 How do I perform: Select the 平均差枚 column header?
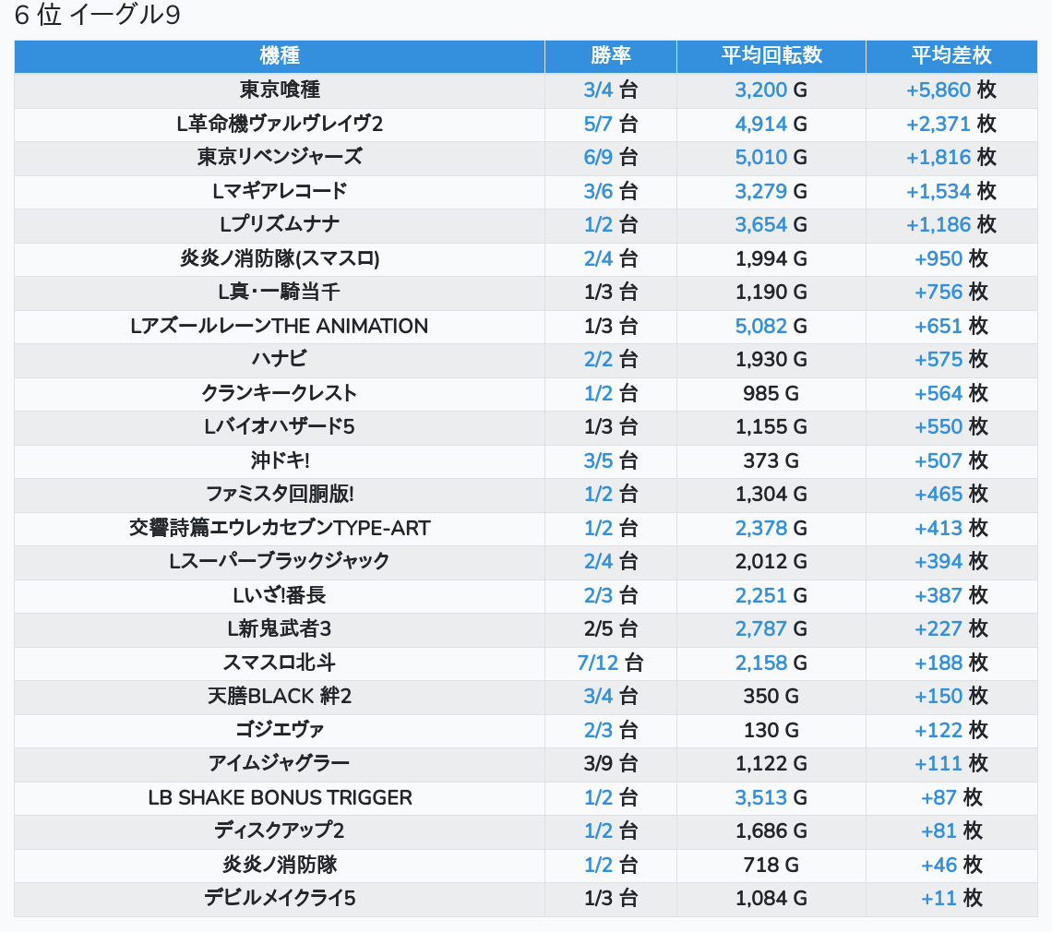point(950,55)
